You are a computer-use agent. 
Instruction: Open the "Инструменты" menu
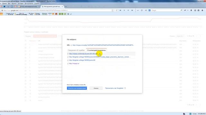pos(29,4)
